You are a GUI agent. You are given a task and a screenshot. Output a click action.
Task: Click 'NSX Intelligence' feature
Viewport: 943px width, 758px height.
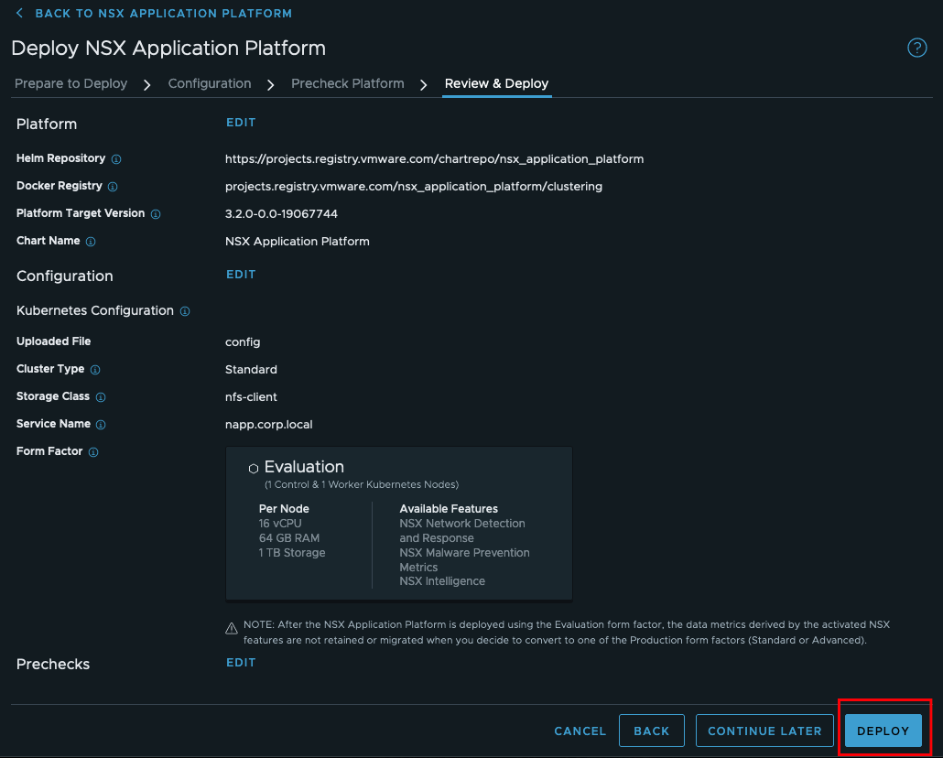coord(442,581)
